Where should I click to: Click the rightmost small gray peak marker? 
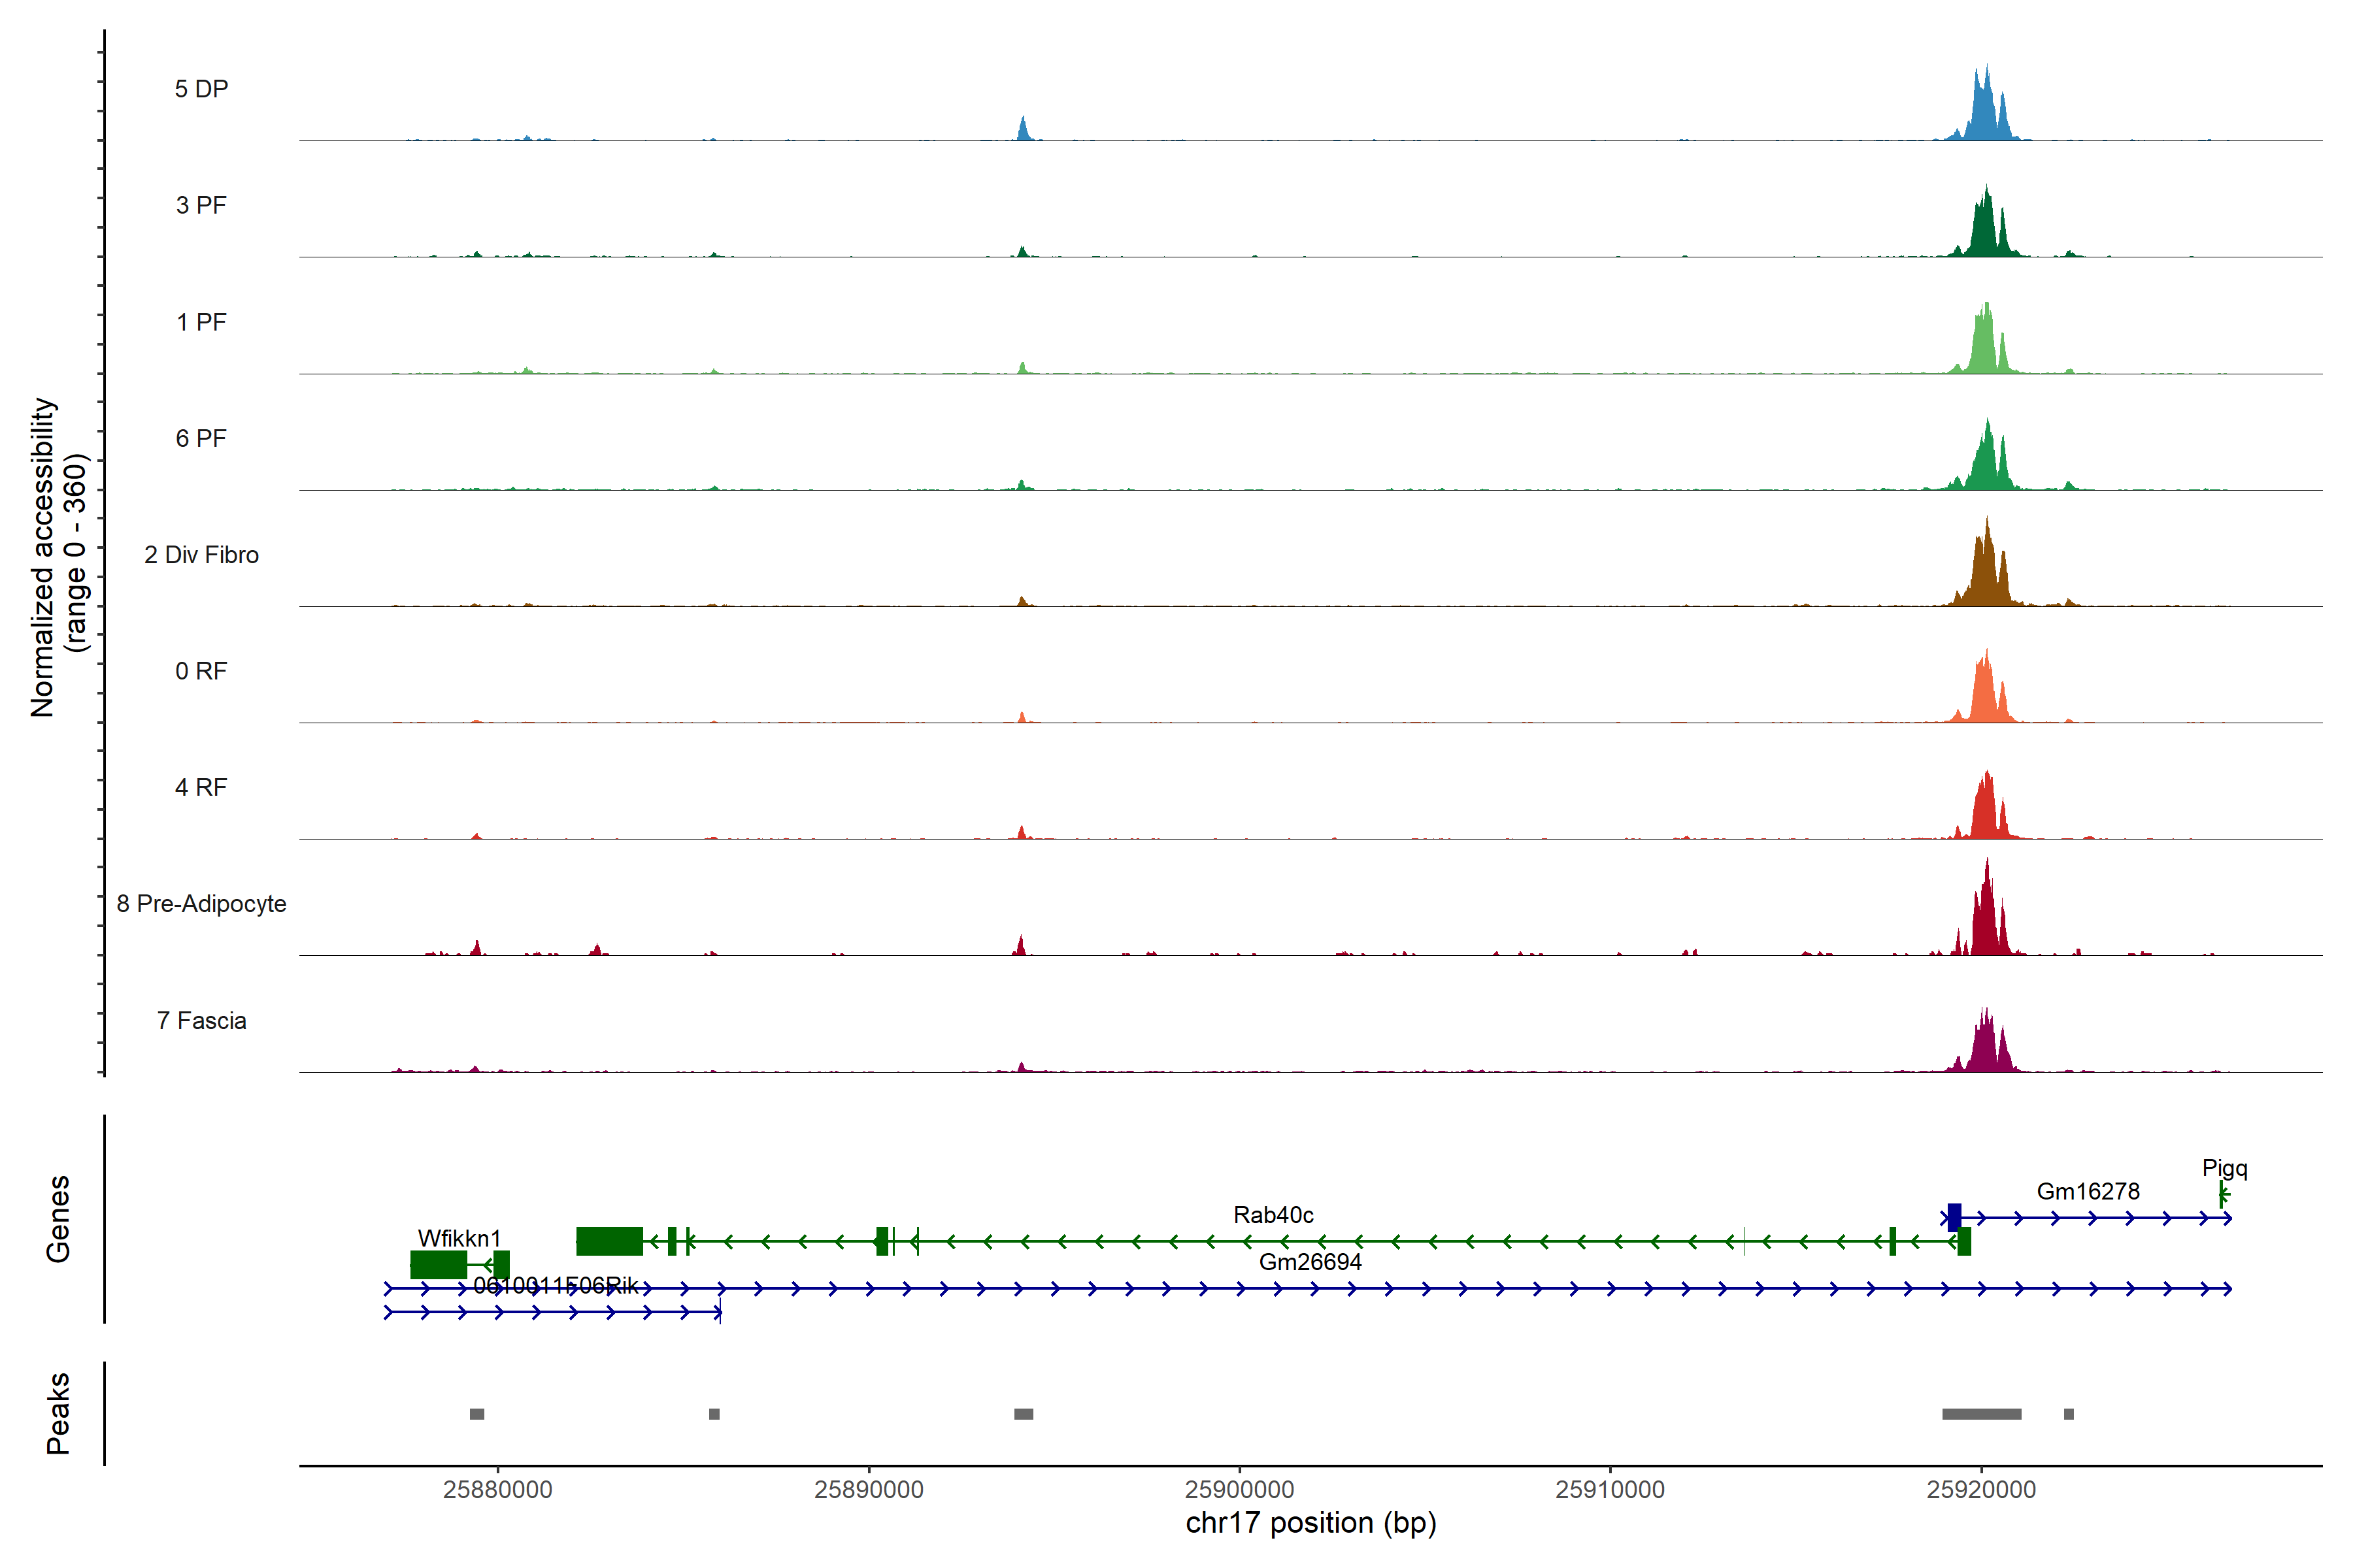[x=2069, y=1414]
